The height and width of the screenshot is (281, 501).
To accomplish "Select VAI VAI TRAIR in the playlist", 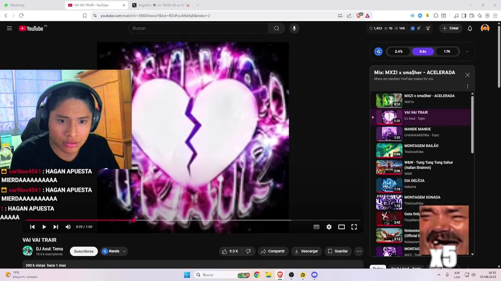I will (421, 117).
